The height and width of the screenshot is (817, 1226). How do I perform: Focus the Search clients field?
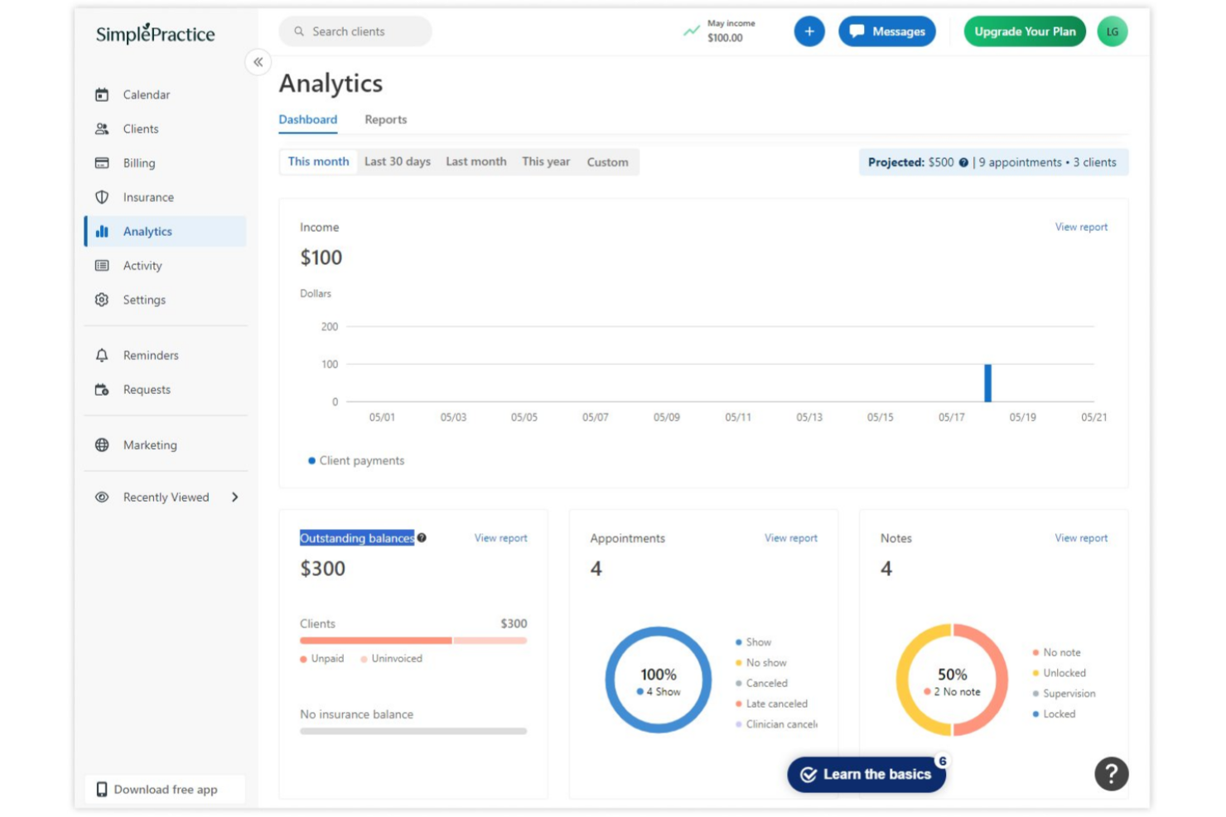355,31
